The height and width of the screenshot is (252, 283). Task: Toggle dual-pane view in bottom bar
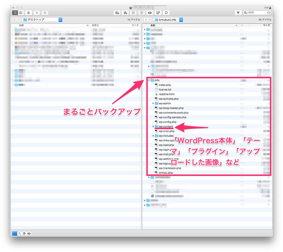pyautogui.click(x=15, y=234)
